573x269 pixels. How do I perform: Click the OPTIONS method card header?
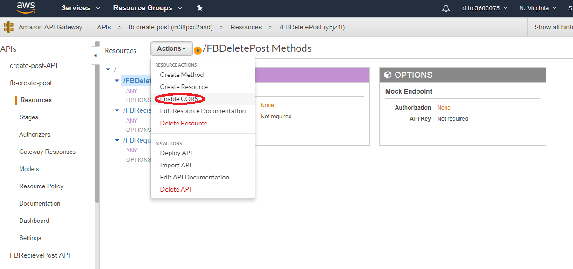(462, 75)
